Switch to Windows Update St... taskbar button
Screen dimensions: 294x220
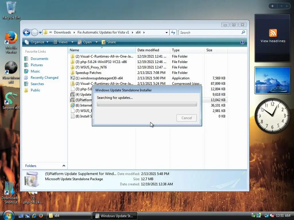pos(115,216)
